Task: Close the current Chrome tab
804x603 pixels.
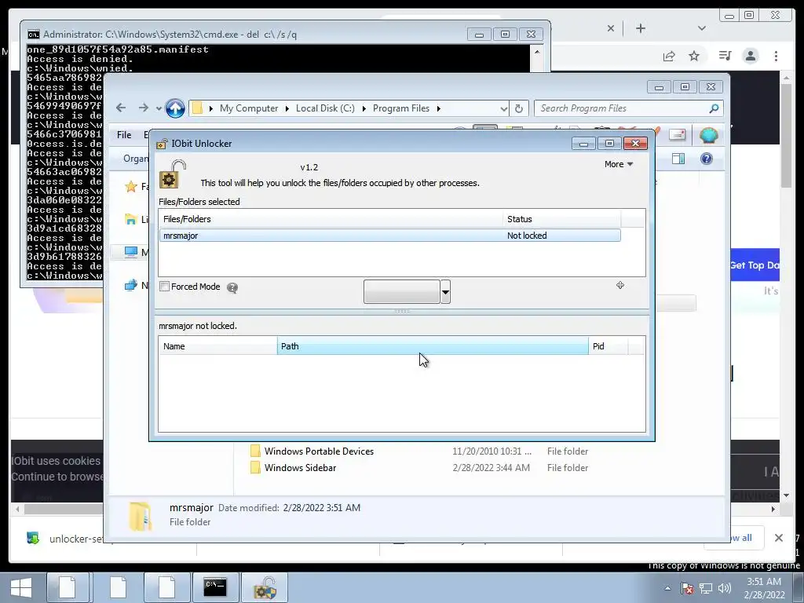Action: coord(611,28)
